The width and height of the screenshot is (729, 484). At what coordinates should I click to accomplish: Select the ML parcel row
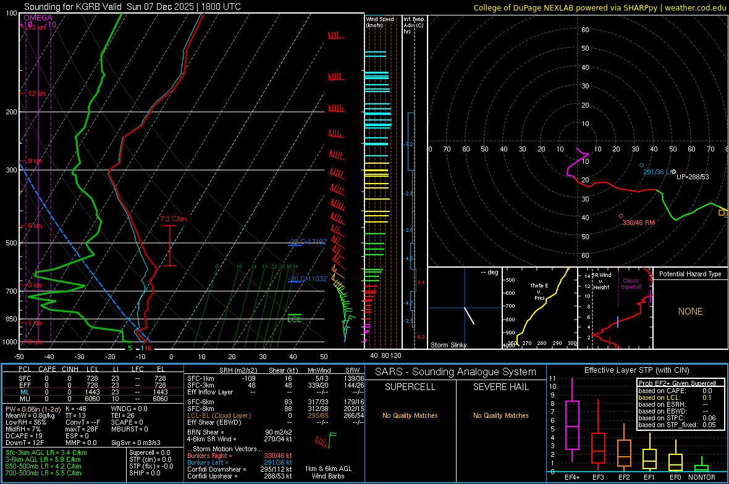click(x=93, y=392)
